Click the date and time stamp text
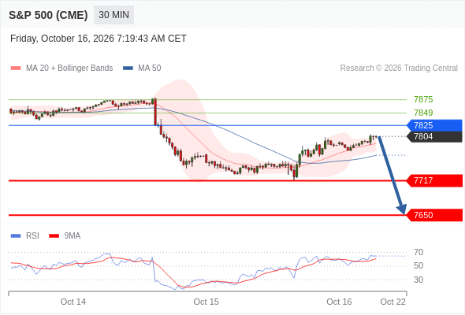The height and width of the screenshot is (315, 465). (99, 39)
